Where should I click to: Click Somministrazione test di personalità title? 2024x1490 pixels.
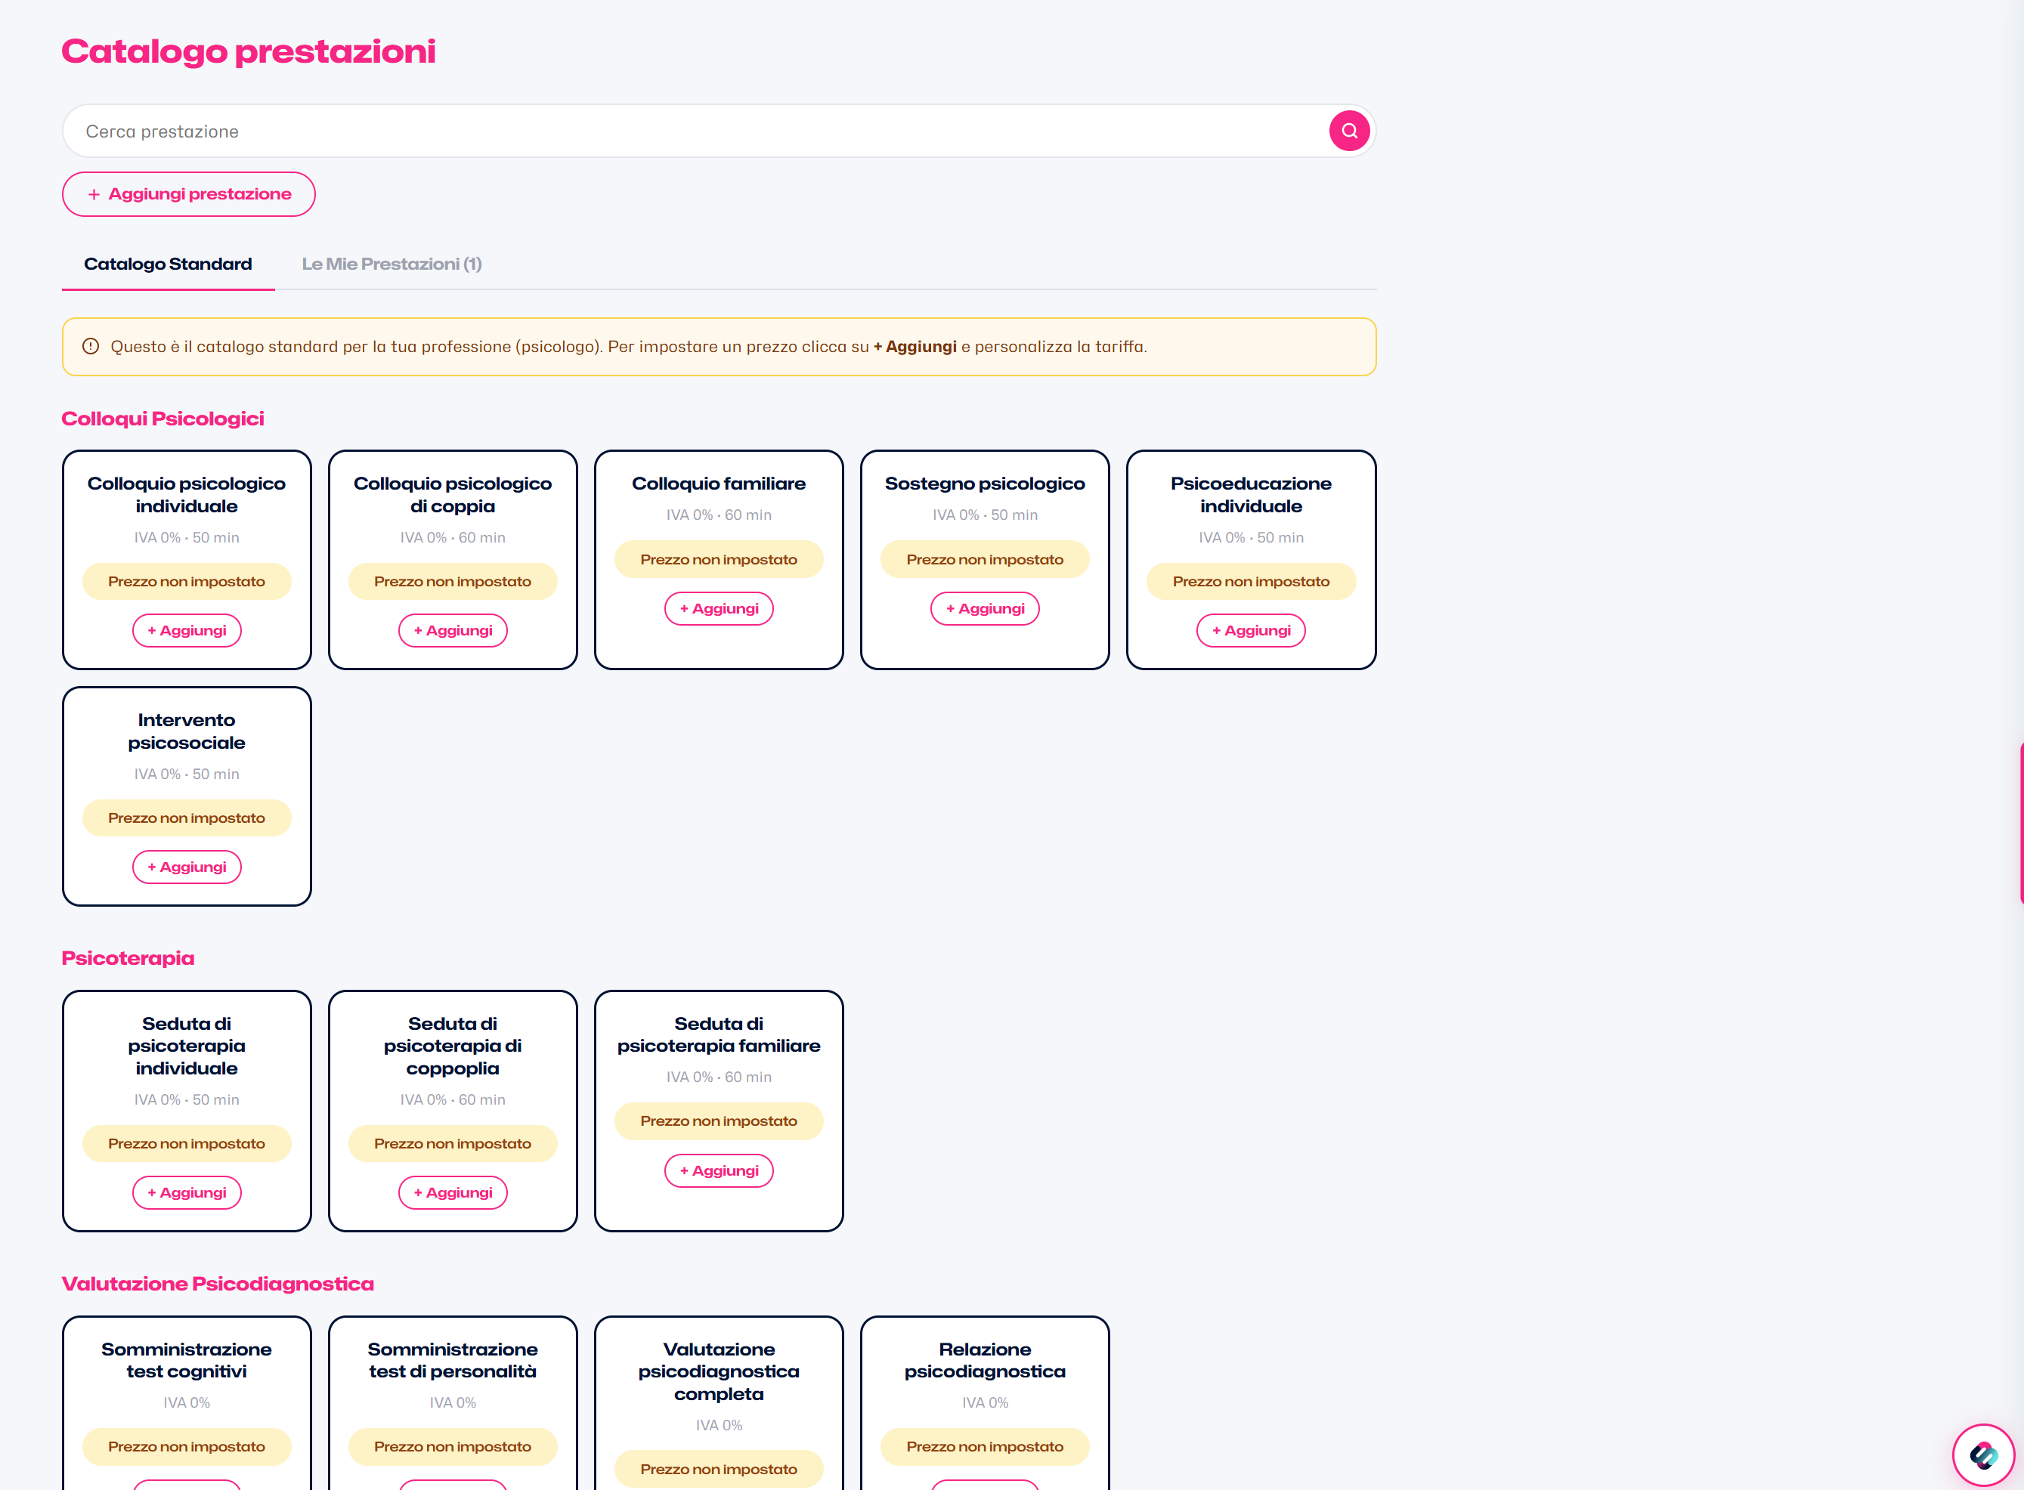pyautogui.click(x=453, y=1360)
